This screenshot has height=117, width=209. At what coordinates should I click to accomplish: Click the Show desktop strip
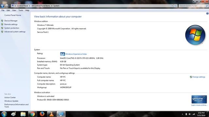208,114
